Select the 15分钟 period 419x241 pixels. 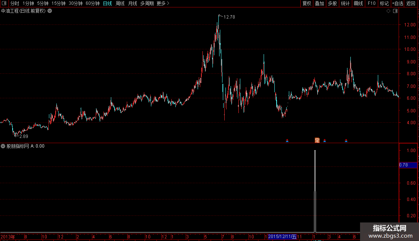pyautogui.click(x=59, y=3)
